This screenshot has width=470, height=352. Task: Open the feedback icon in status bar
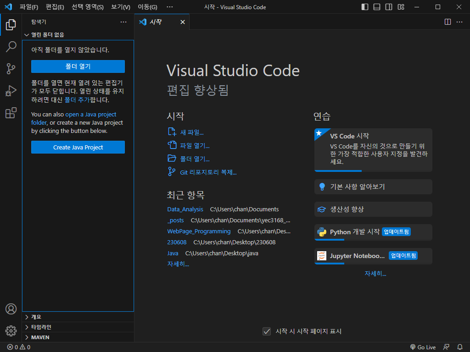click(446, 347)
